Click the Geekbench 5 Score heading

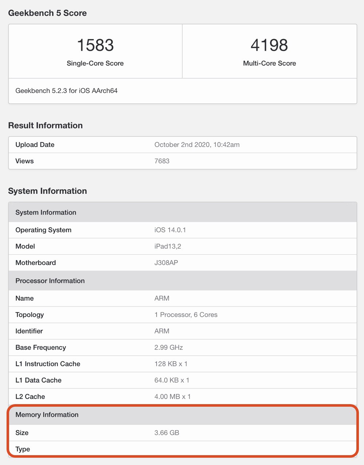[x=47, y=13]
